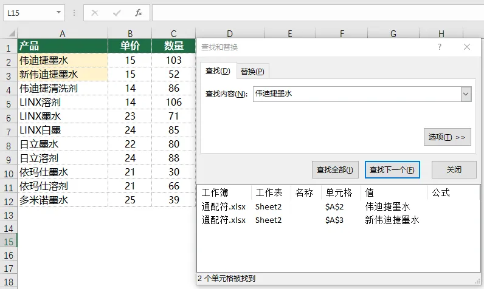
Task: Select the $A$3 result row 新伟迪捷墨水
Action: coord(338,220)
